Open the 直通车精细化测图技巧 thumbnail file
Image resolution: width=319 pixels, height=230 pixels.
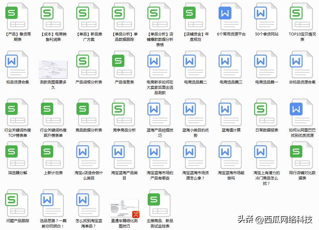tap(124, 208)
